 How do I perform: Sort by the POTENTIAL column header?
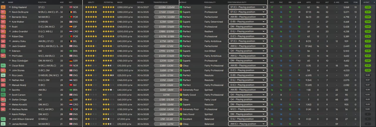click(108, 2)
